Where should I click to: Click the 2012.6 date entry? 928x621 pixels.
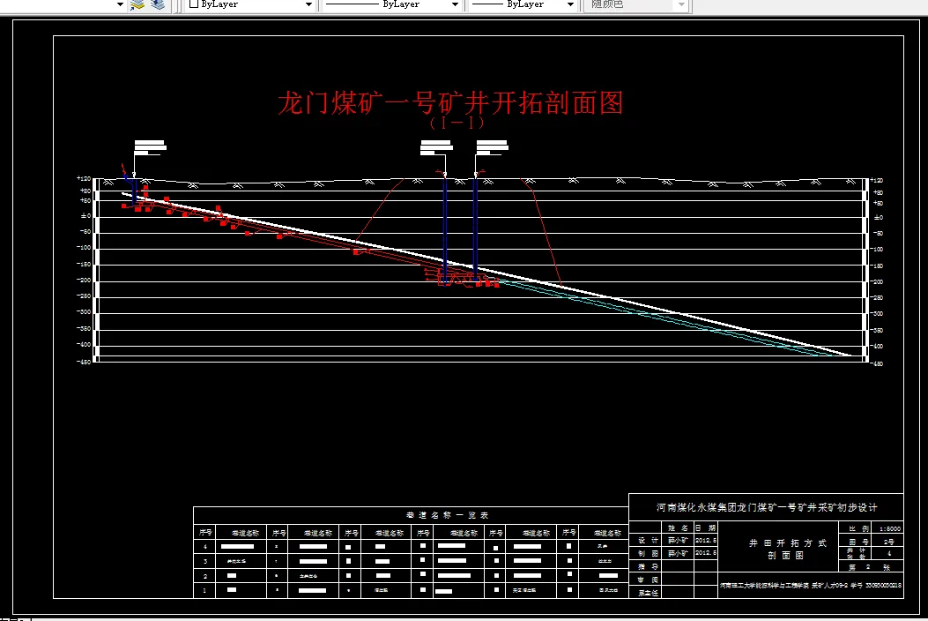[705, 541]
